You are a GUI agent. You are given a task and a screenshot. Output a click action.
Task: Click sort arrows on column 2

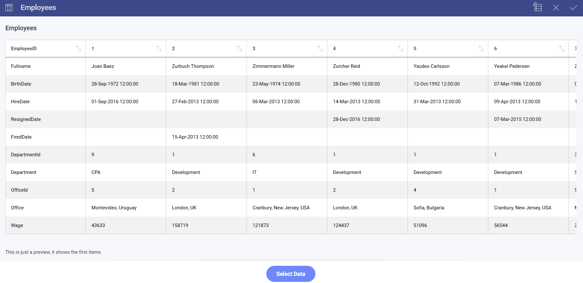point(240,49)
